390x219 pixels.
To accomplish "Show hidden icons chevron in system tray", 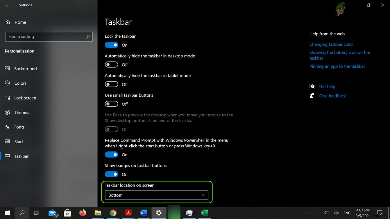I will 307,213.
